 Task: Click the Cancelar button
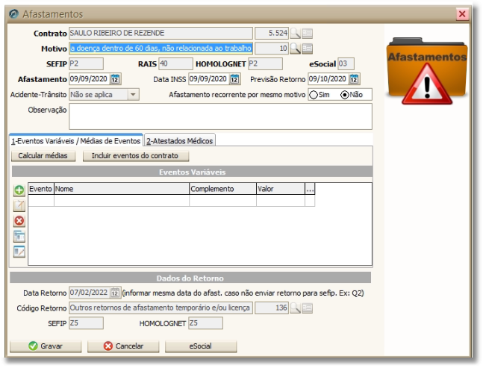click(x=123, y=346)
